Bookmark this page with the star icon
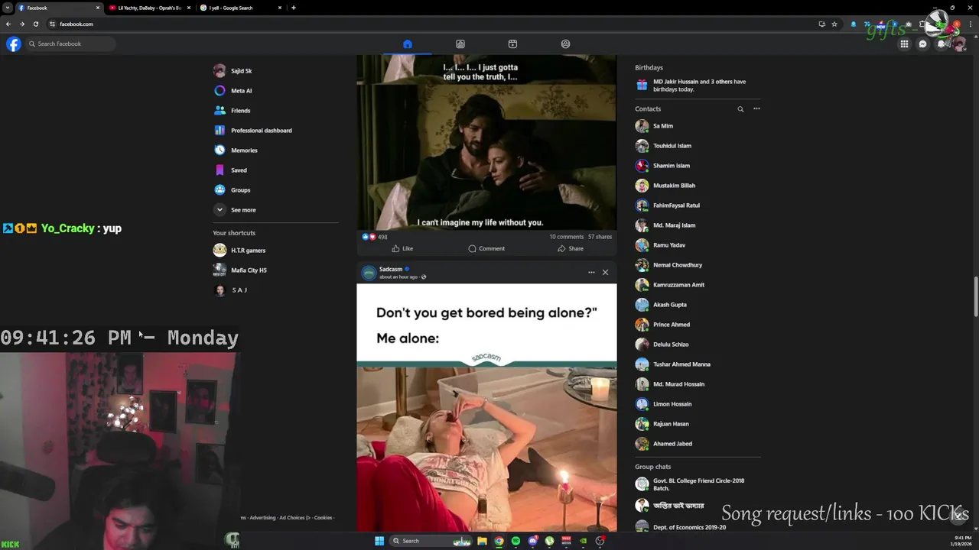Viewport: 979px width, 550px height. (834, 24)
